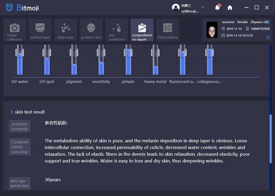Select the UV water level gauge
The height and width of the screenshot is (196, 275).
20,62
